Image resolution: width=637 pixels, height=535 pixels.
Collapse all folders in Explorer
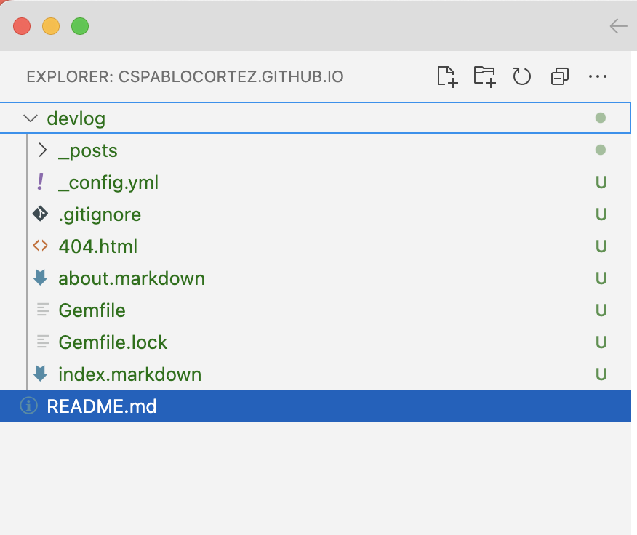pos(559,76)
